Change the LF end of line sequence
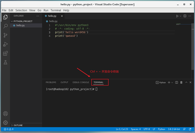Viewport: 195px width, 133px height. pos(154,129)
